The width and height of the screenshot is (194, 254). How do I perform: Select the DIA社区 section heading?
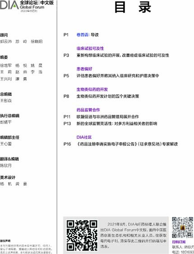click(x=84, y=137)
